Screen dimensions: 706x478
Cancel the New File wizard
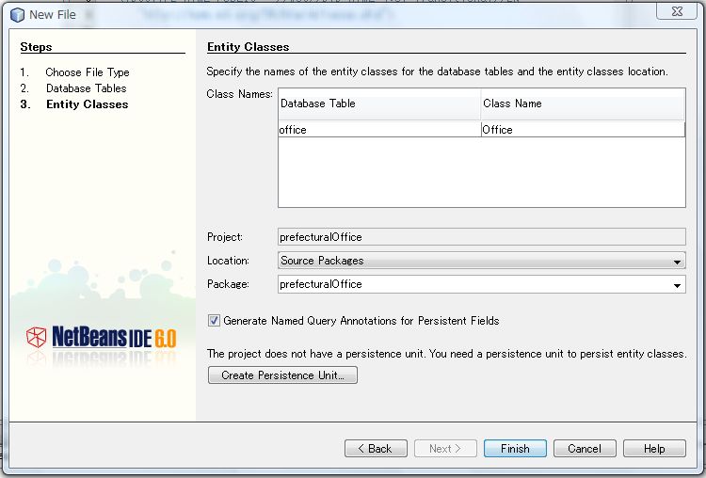(585, 449)
